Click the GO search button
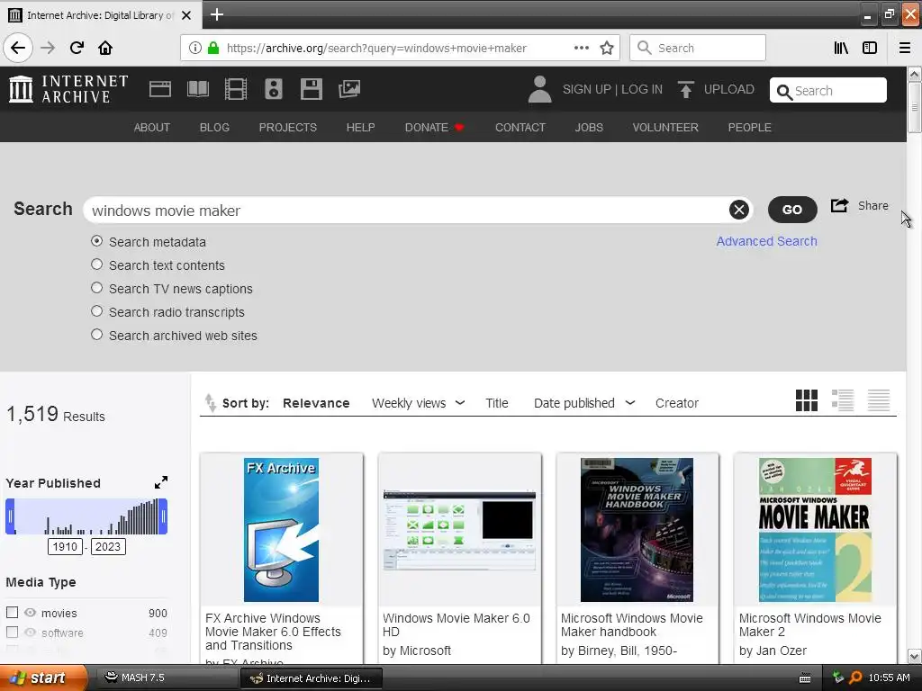922x691 pixels. (x=792, y=210)
